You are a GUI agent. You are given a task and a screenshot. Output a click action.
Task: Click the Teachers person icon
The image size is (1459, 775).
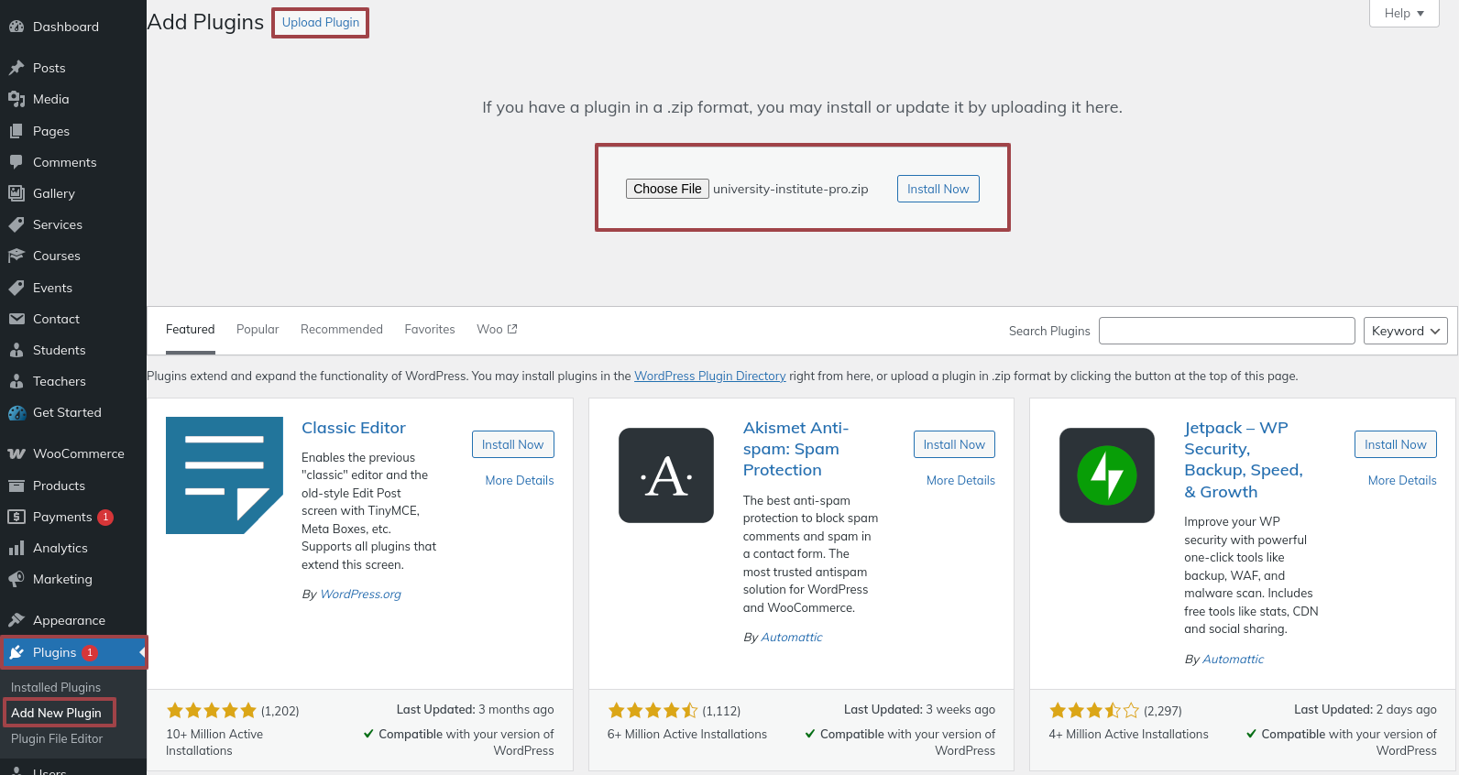coord(16,381)
